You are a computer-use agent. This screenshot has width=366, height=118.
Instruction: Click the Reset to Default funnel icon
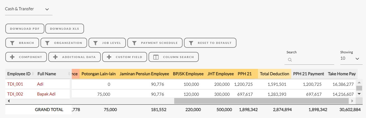click(191, 43)
